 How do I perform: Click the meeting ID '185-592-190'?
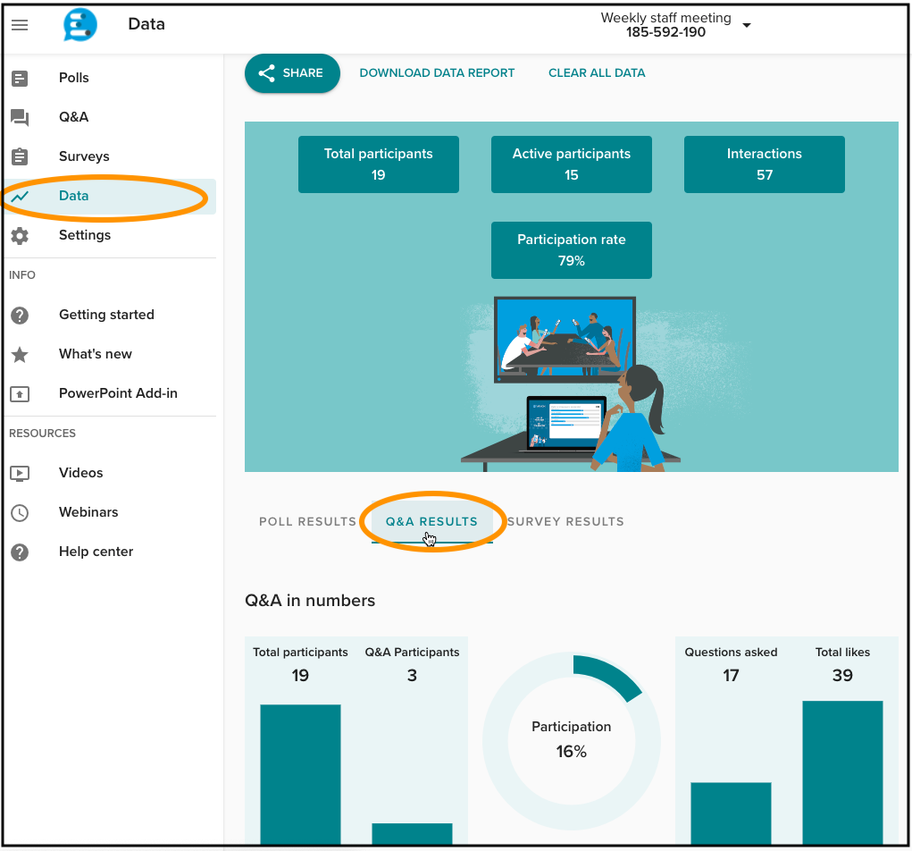(666, 32)
